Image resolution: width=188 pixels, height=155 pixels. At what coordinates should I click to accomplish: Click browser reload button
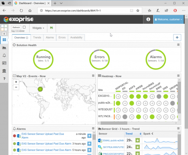[x=21, y=11]
